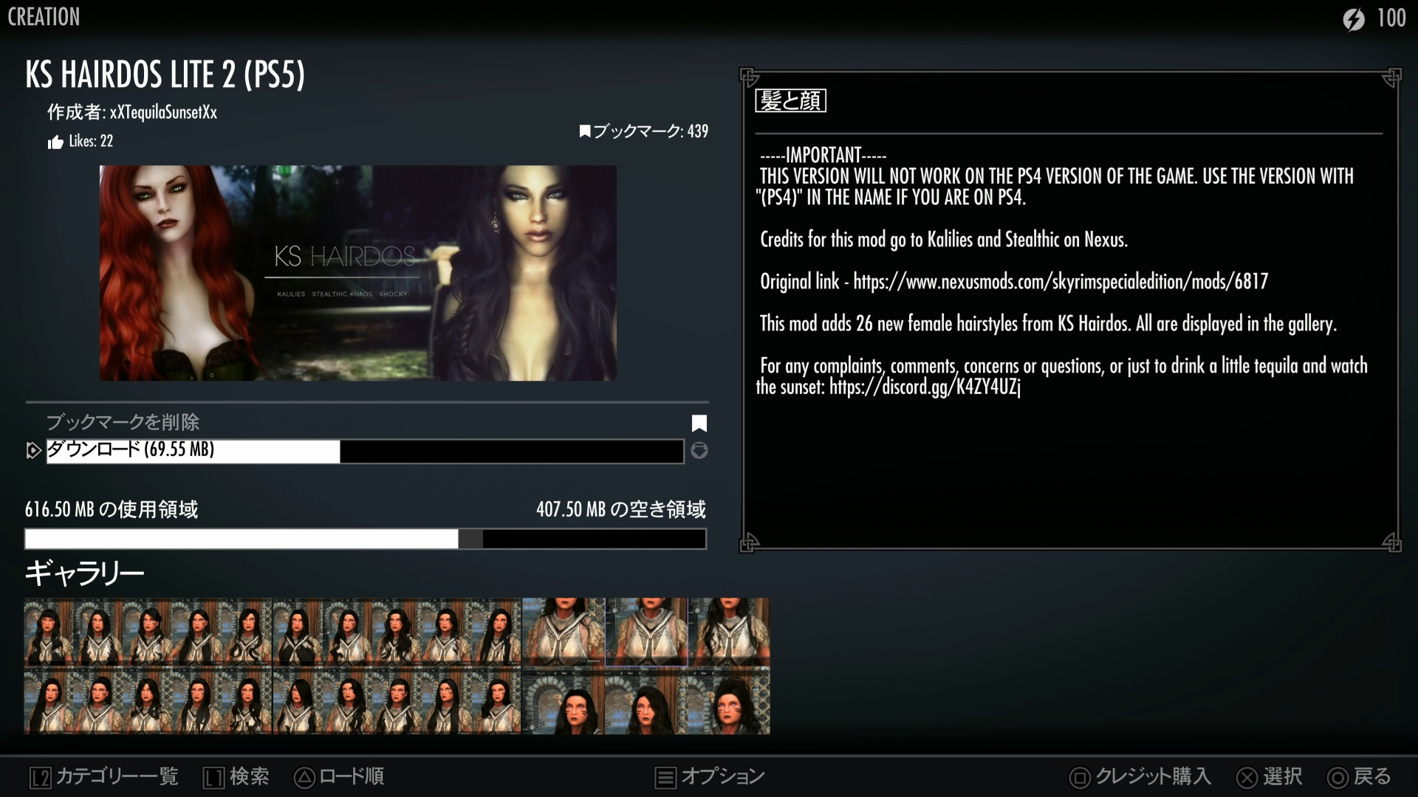Viewport: 1418px width, 797px height.
Task: Open カテゴリー一覧 category list
Action: click(117, 776)
